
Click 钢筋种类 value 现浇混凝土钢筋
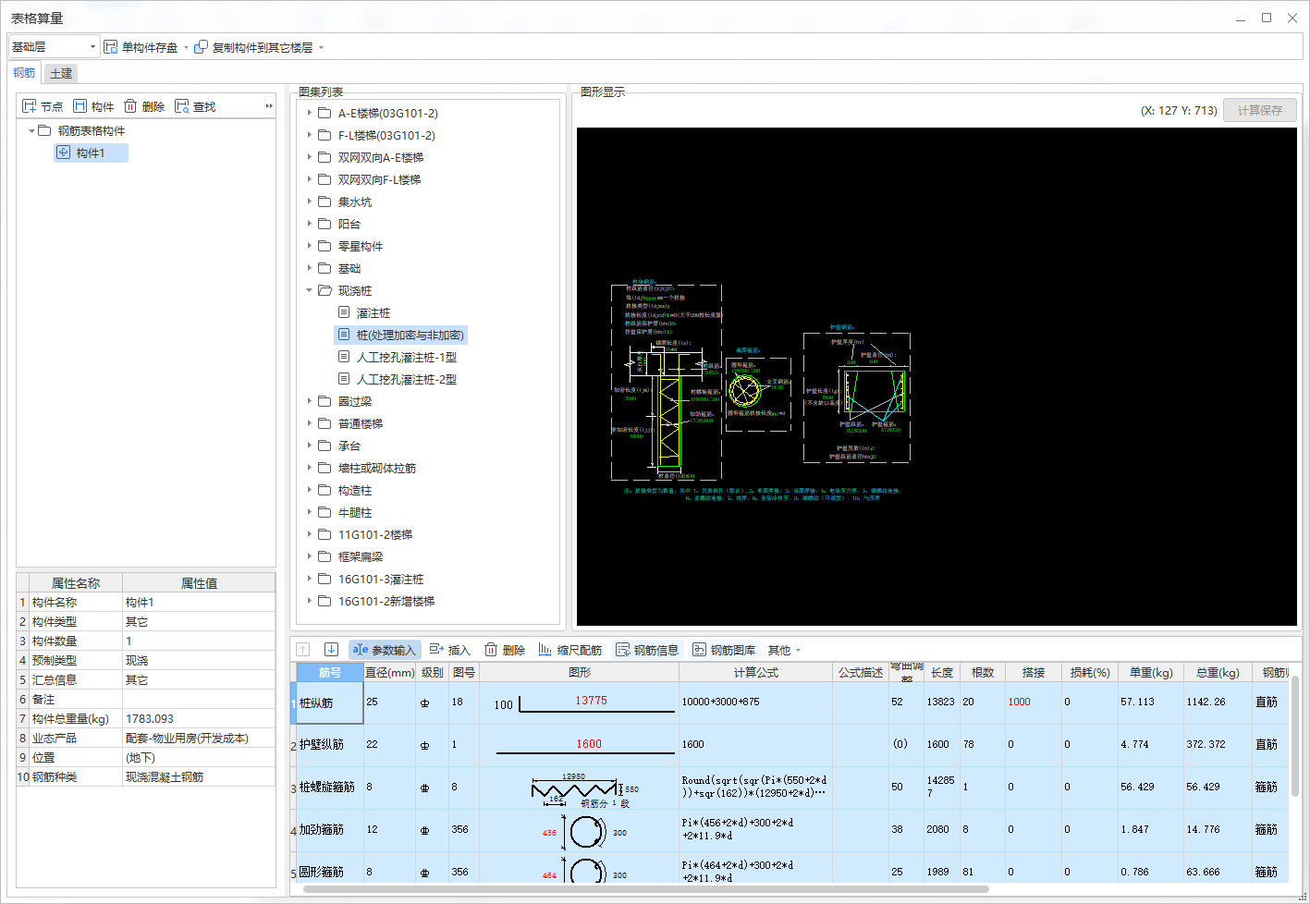click(199, 776)
